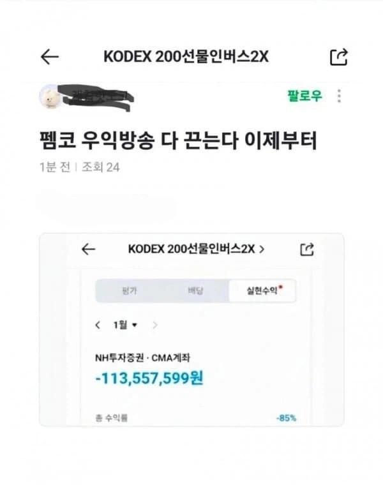
Task: Expand KODEX 200선물인버스2X chevron in embedded header
Action: click(262, 249)
